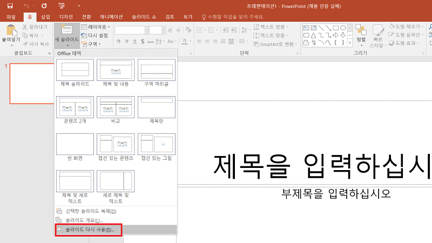
Task: Open the 파일 tab
Action: [x=11, y=17]
